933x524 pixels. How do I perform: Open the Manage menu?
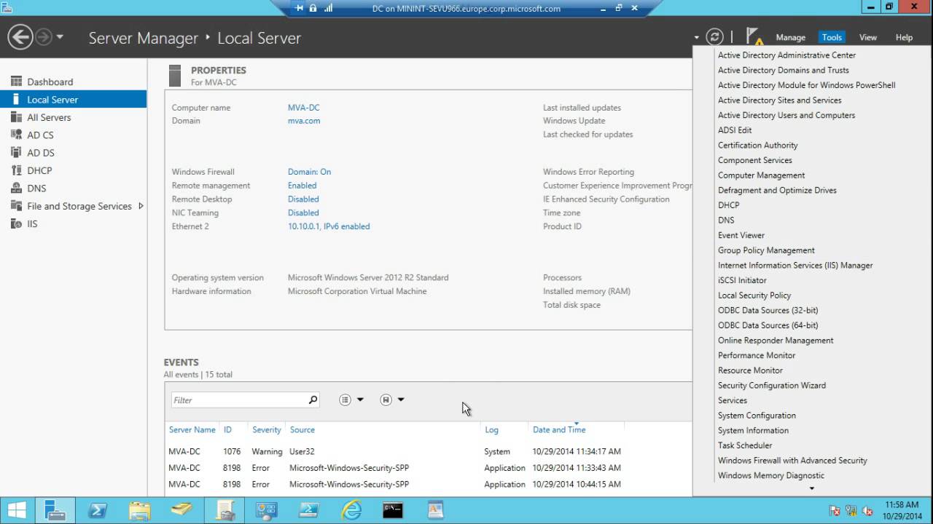(790, 37)
